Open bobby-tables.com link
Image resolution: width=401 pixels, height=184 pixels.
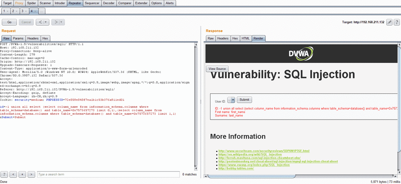(236, 169)
